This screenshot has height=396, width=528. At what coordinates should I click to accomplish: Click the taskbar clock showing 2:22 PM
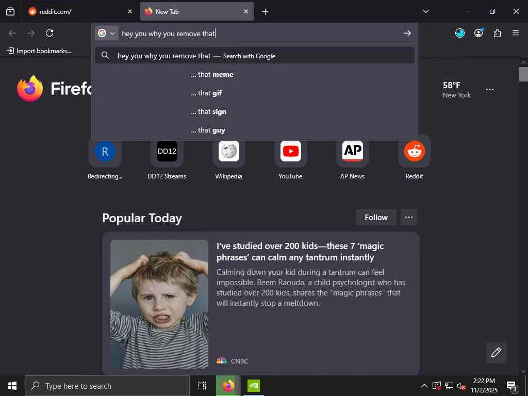(484, 386)
